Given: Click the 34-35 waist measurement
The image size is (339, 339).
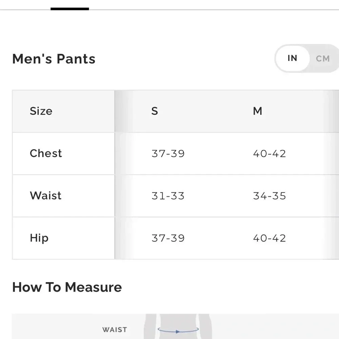Looking at the screenshot, I should point(270,196).
